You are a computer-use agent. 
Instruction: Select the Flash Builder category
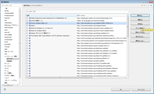pyautogui.click(x=9, y=28)
